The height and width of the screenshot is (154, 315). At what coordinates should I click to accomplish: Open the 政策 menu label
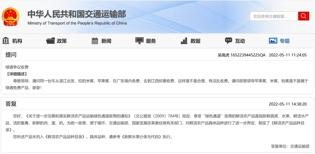click(x=62, y=41)
